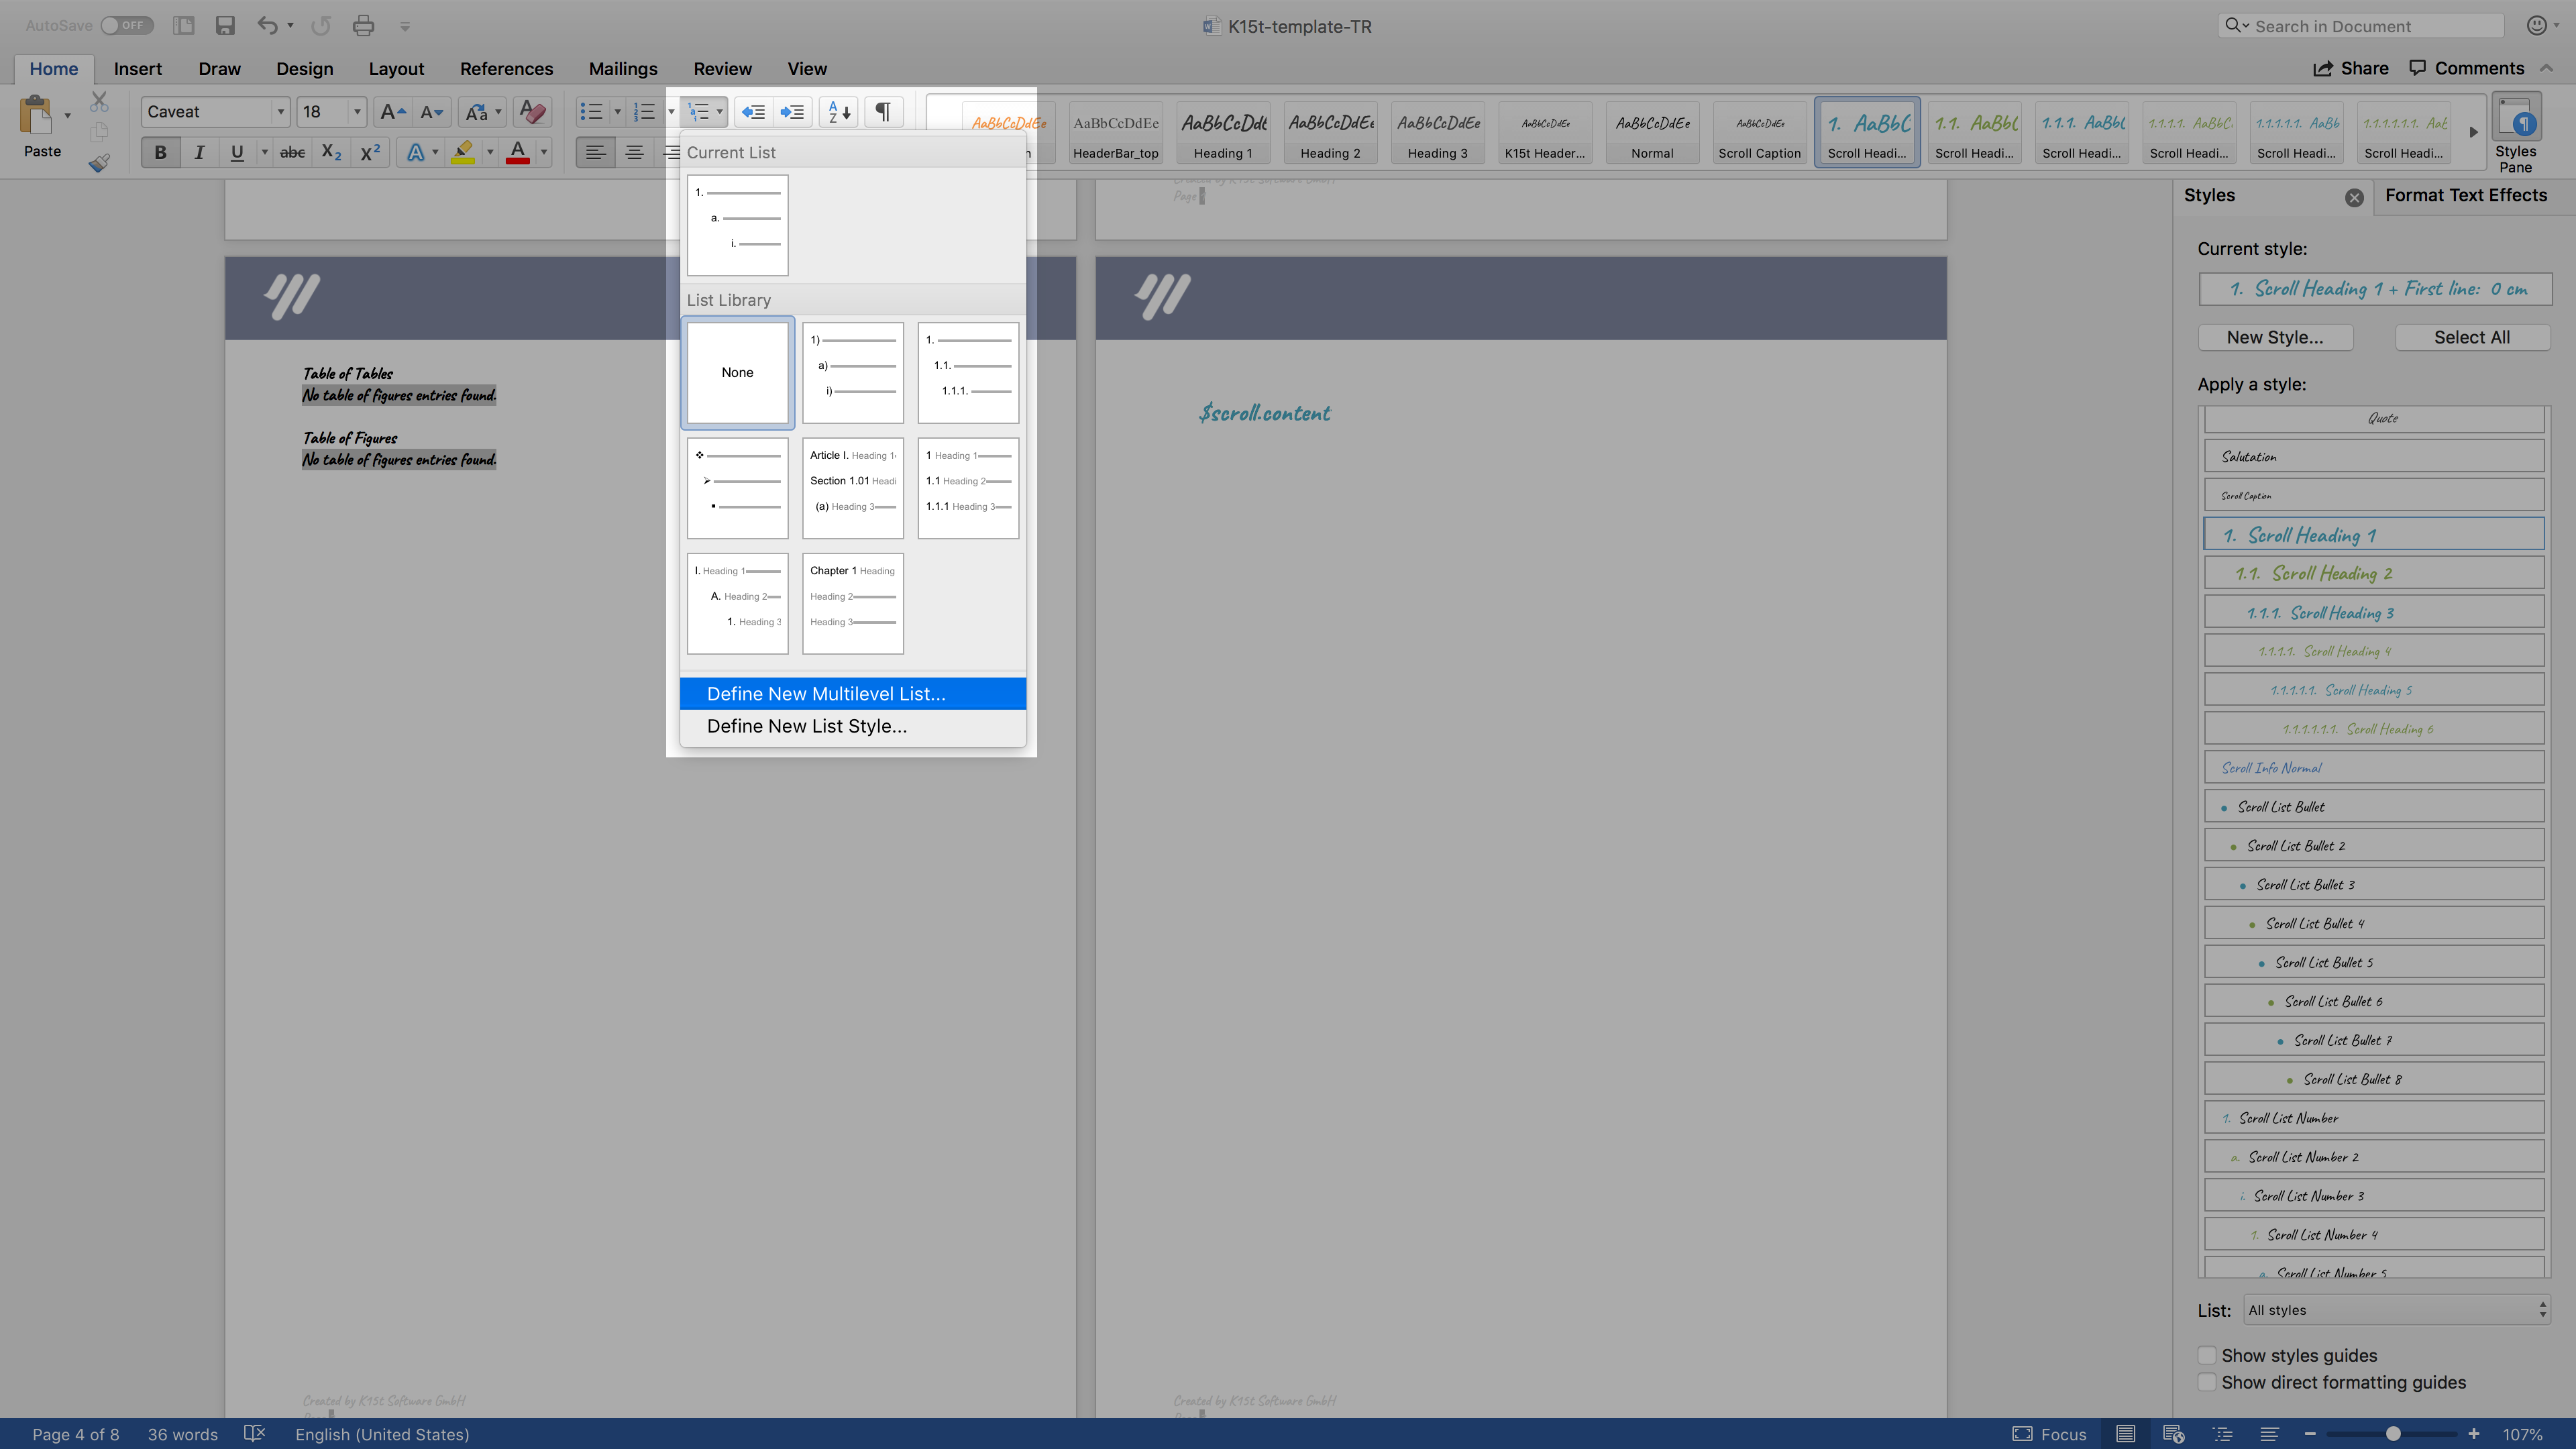
Task: Enable Show direct formatting guides checkbox
Action: pos(2207,1382)
